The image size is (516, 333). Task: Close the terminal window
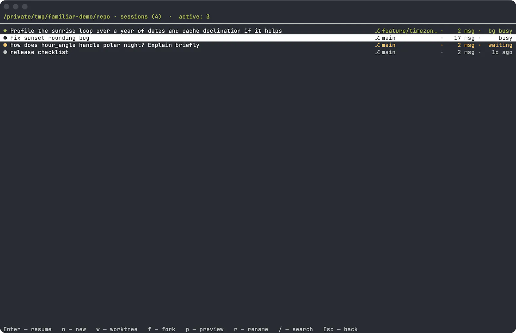(x=6, y=6)
